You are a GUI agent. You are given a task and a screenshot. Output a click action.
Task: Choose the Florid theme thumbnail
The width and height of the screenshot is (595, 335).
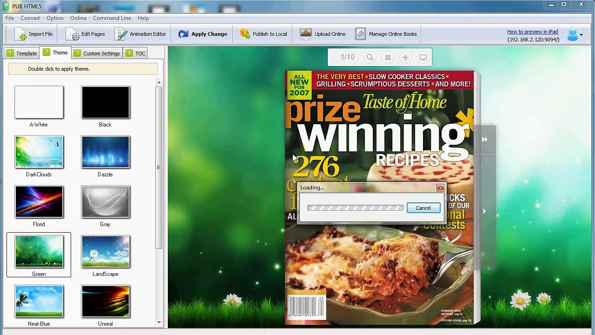point(39,202)
